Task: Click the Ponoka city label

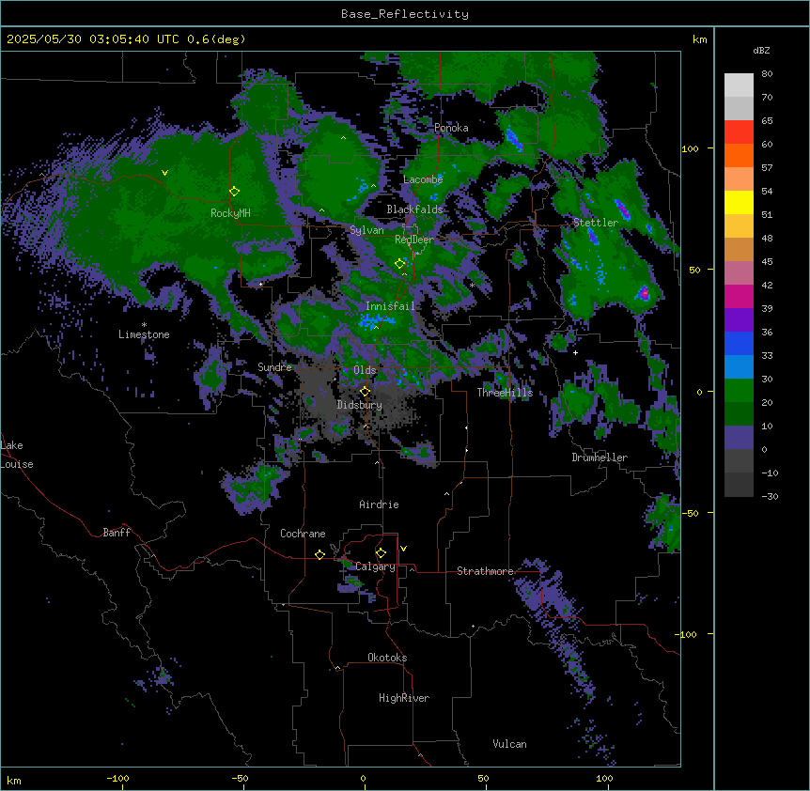Action: pos(451,128)
